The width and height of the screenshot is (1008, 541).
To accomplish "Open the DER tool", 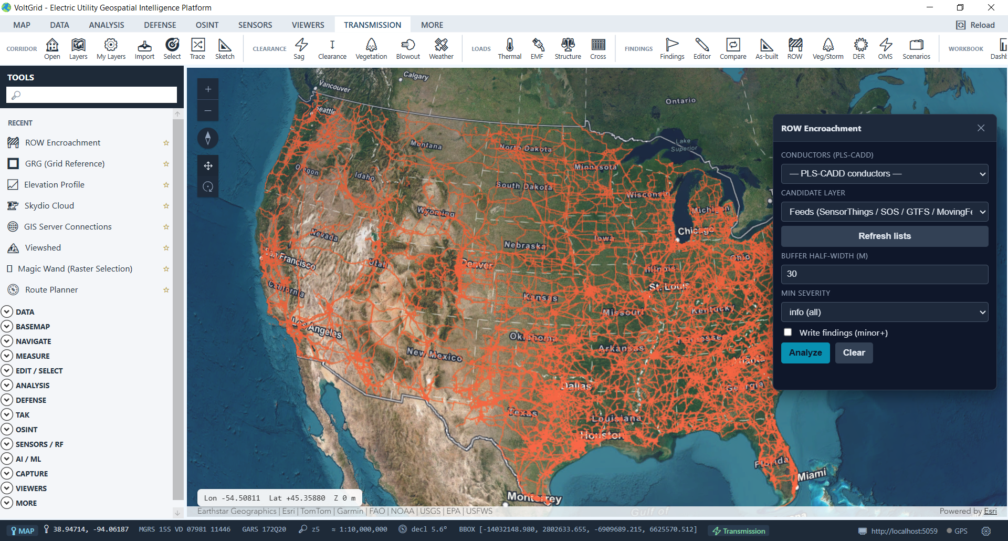I will click(x=859, y=49).
